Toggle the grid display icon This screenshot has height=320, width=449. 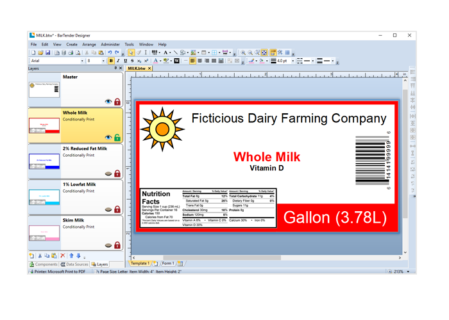tap(287, 52)
